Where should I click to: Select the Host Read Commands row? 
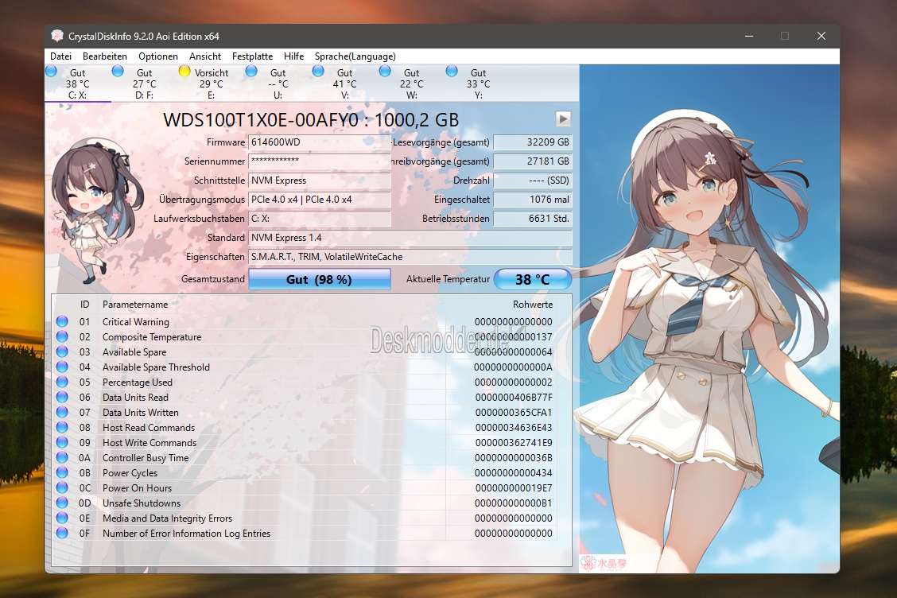coord(306,428)
